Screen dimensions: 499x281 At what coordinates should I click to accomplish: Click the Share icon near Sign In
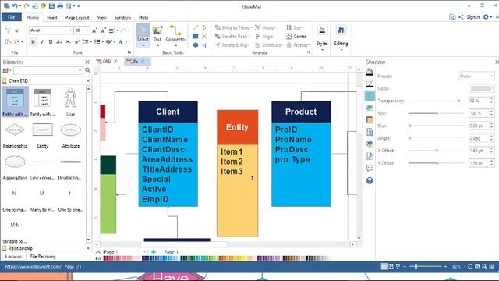[461, 17]
